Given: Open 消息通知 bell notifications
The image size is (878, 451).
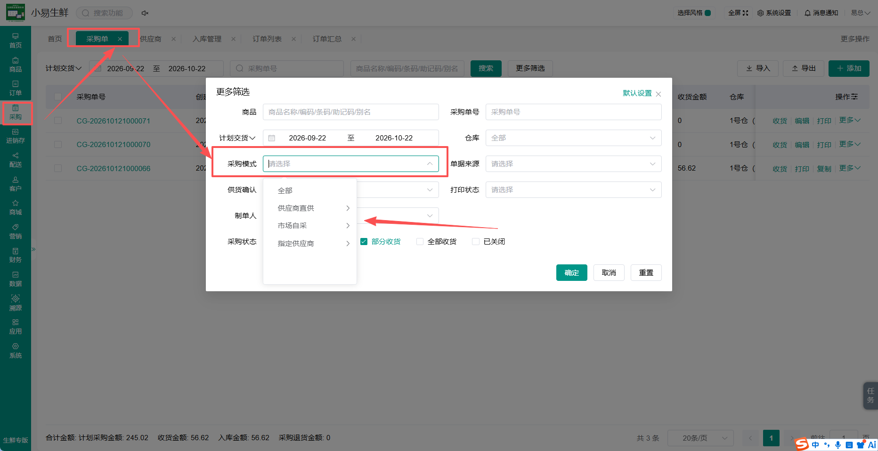Looking at the screenshot, I should [821, 13].
